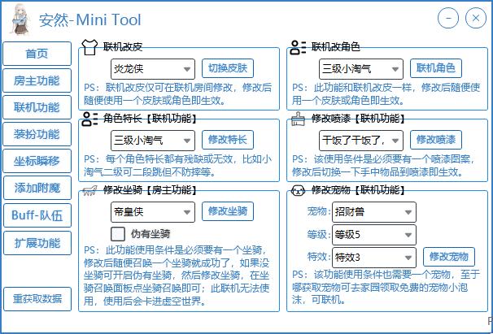Click the 特效: label
This screenshot has height=334, width=493.
click(x=319, y=258)
